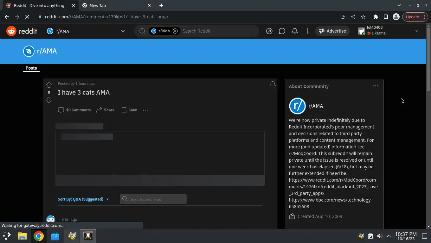431x243 pixels.
Task: Remove the r/AMA search filter chip
Action: pos(175,31)
